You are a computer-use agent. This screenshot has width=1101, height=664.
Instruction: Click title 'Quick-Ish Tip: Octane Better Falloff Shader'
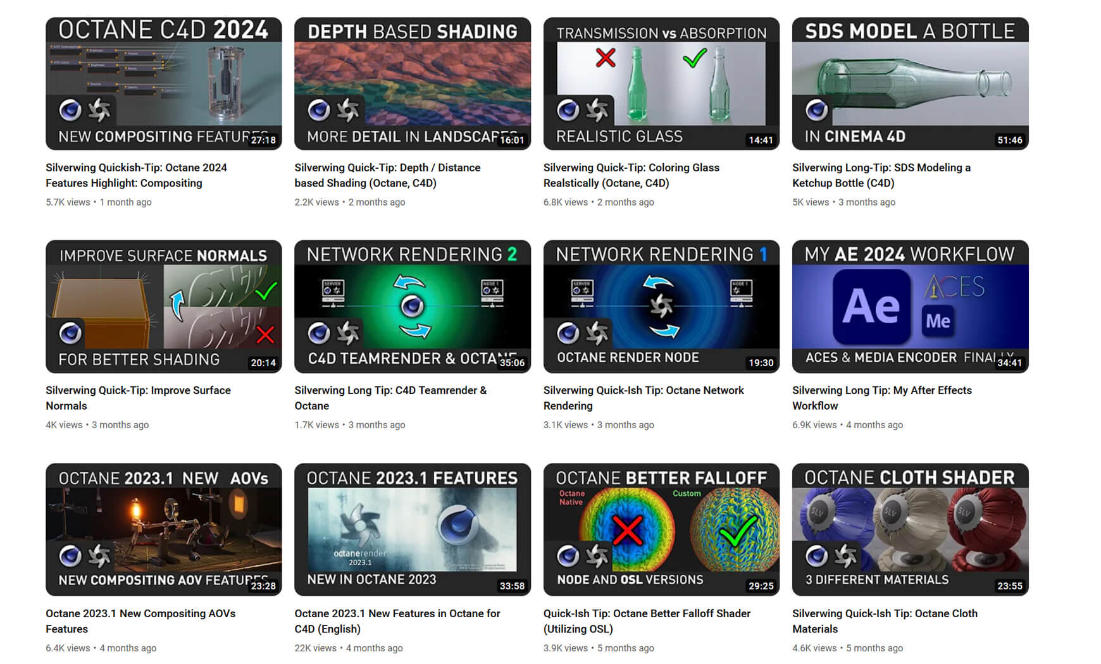click(647, 621)
